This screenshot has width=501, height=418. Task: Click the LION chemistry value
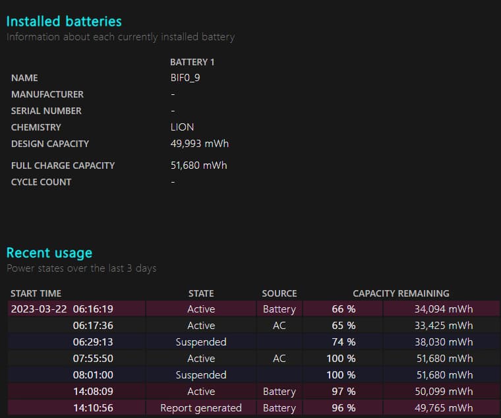coord(182,127)
